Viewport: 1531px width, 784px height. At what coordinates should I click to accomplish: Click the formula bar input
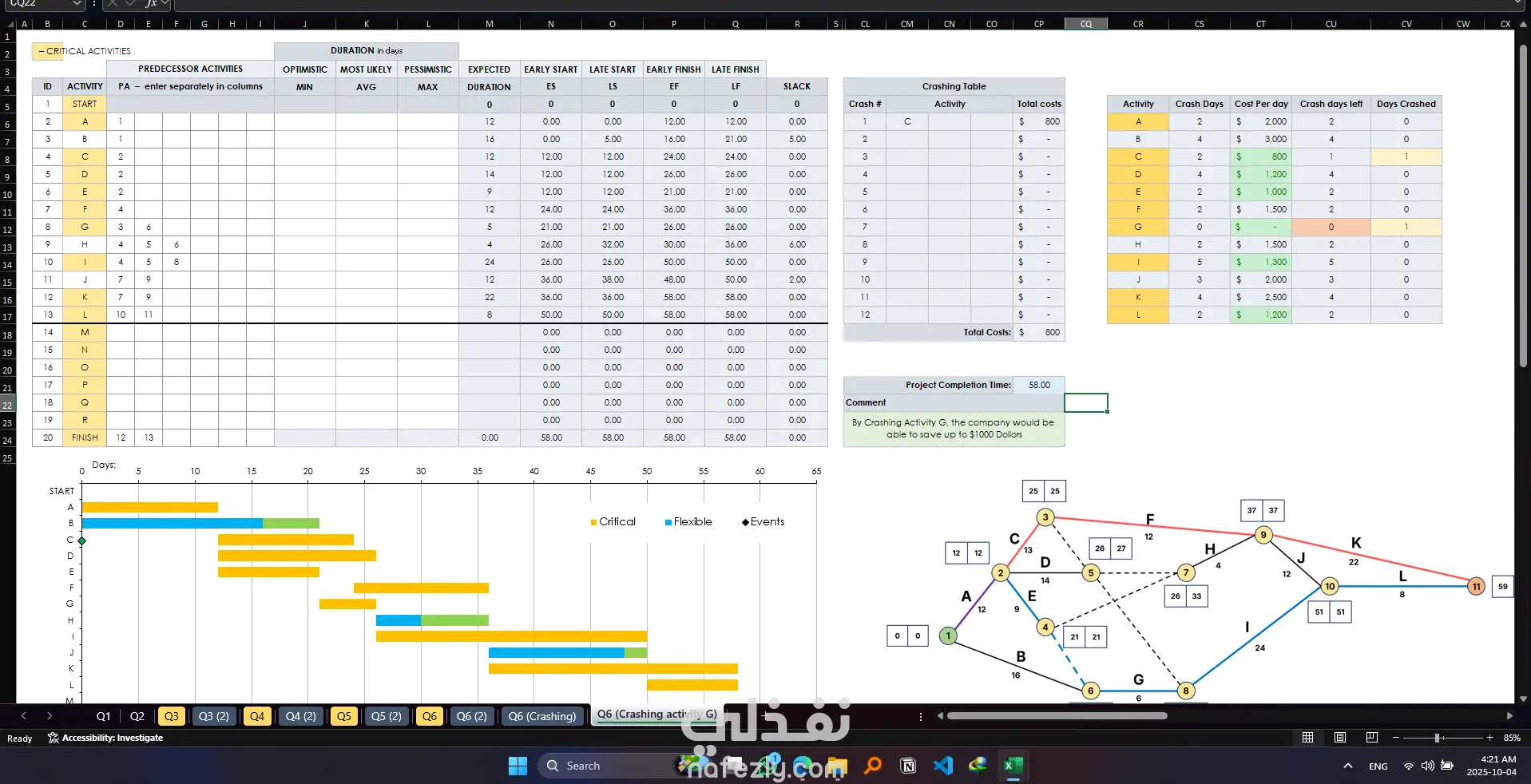(851, 4)
